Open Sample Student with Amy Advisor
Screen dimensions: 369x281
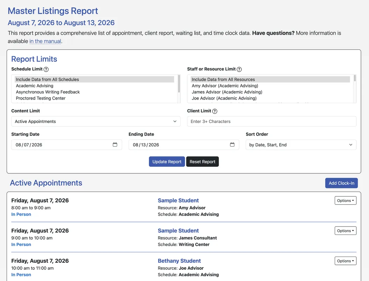click(178, 201)
